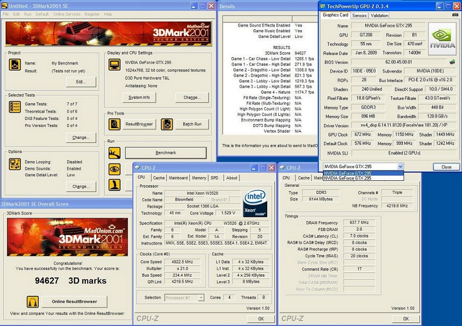Click the GPU-Z BIOS save chip icon
This screenshot has width=462, height=326.
(452, 62)
